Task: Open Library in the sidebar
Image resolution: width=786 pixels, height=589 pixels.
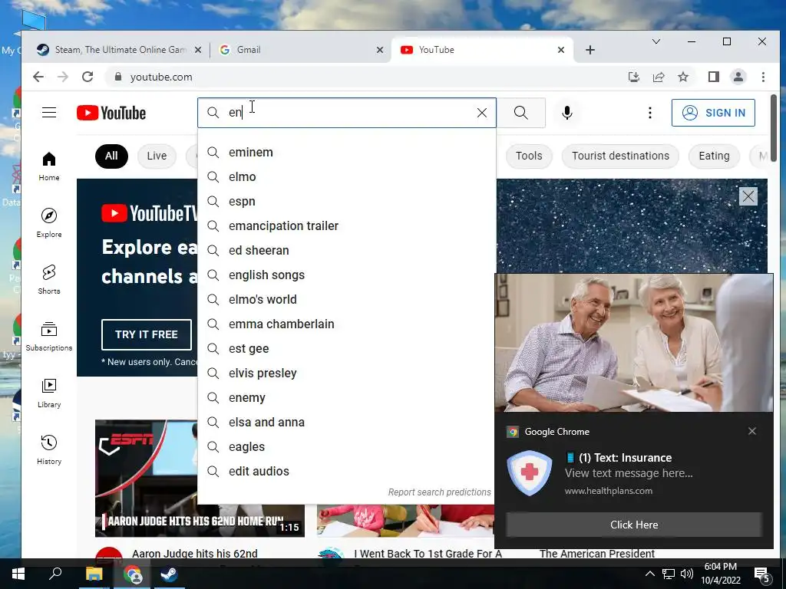Action: click(49, 393)
